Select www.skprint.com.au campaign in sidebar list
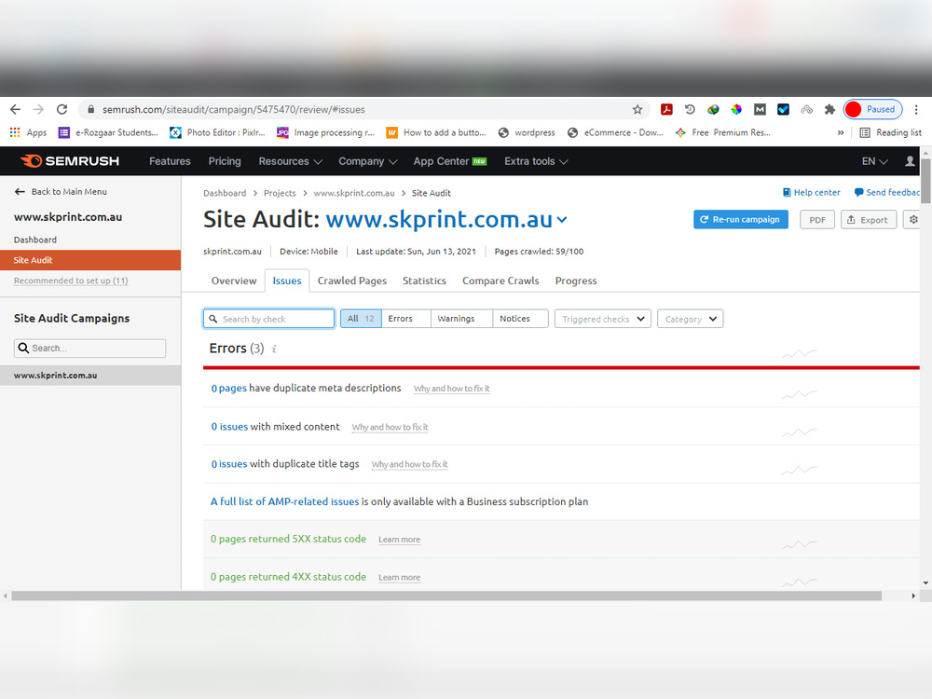This screenshot has height=699, width=932. point(90,375)
